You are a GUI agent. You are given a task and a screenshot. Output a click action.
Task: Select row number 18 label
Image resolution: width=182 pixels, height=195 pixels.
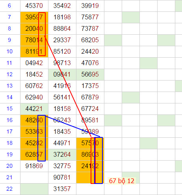point(9,143)
